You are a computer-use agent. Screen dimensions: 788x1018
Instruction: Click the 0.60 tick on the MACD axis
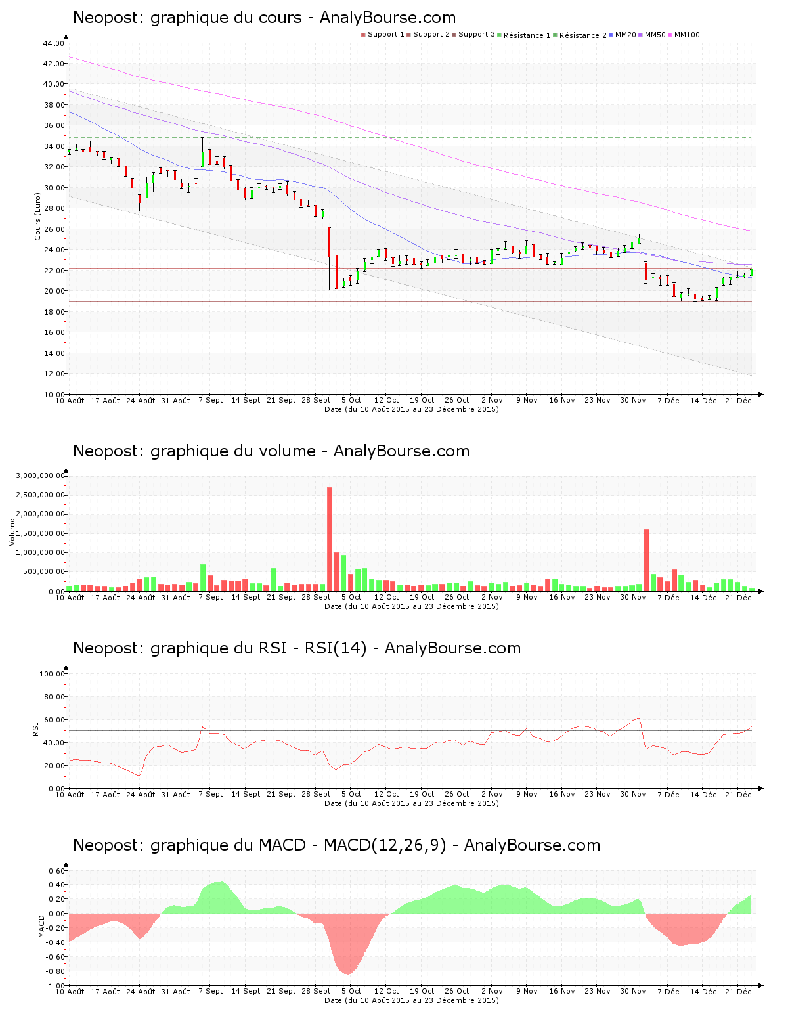pyautogui.click(x=57, y=871)
